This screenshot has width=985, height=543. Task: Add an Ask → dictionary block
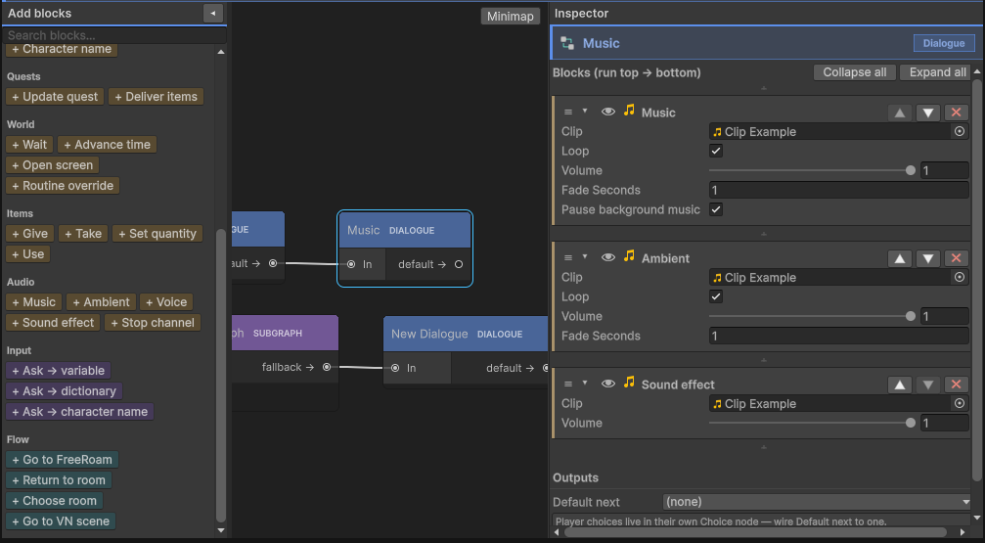click(65, 391)
